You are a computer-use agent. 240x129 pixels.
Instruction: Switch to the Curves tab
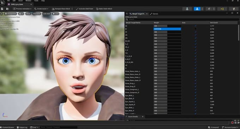pyautogui.click(x=154, y=14)
